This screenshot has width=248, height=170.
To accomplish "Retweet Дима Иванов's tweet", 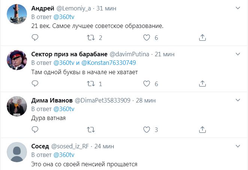I will (x=90, y=130).
